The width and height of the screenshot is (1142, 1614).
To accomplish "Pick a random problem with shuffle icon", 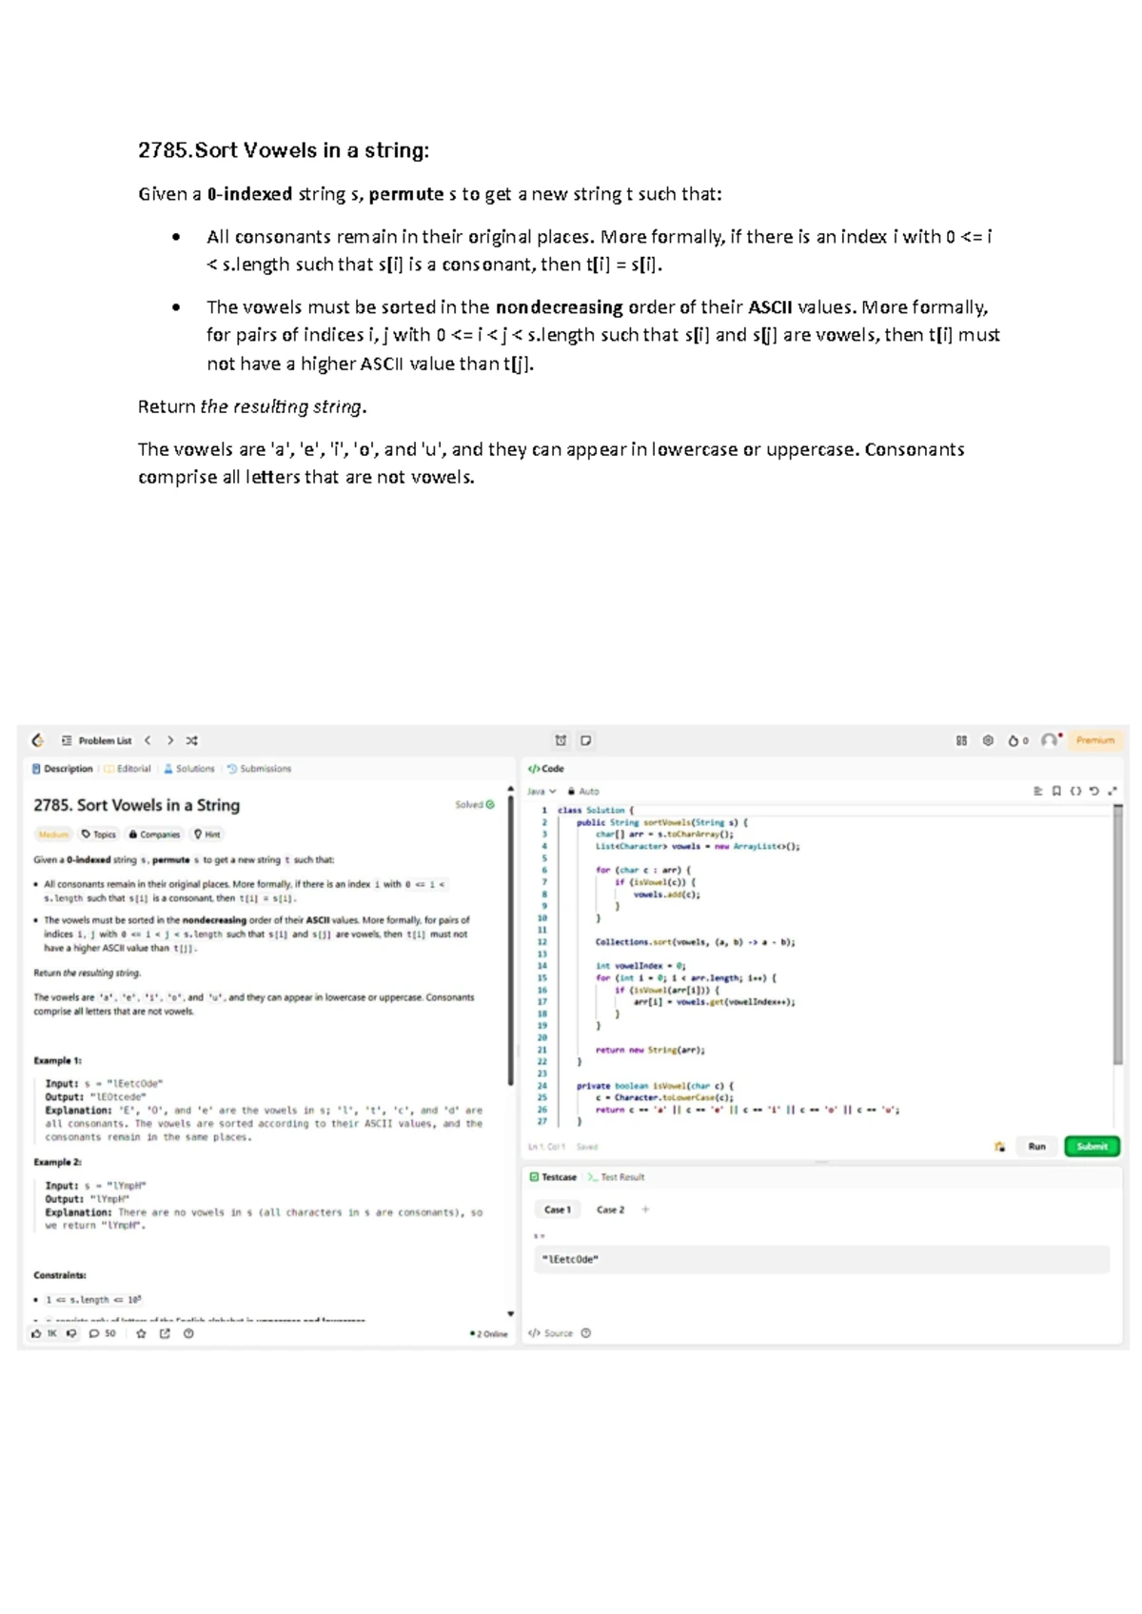I will [x=192, y=740].
